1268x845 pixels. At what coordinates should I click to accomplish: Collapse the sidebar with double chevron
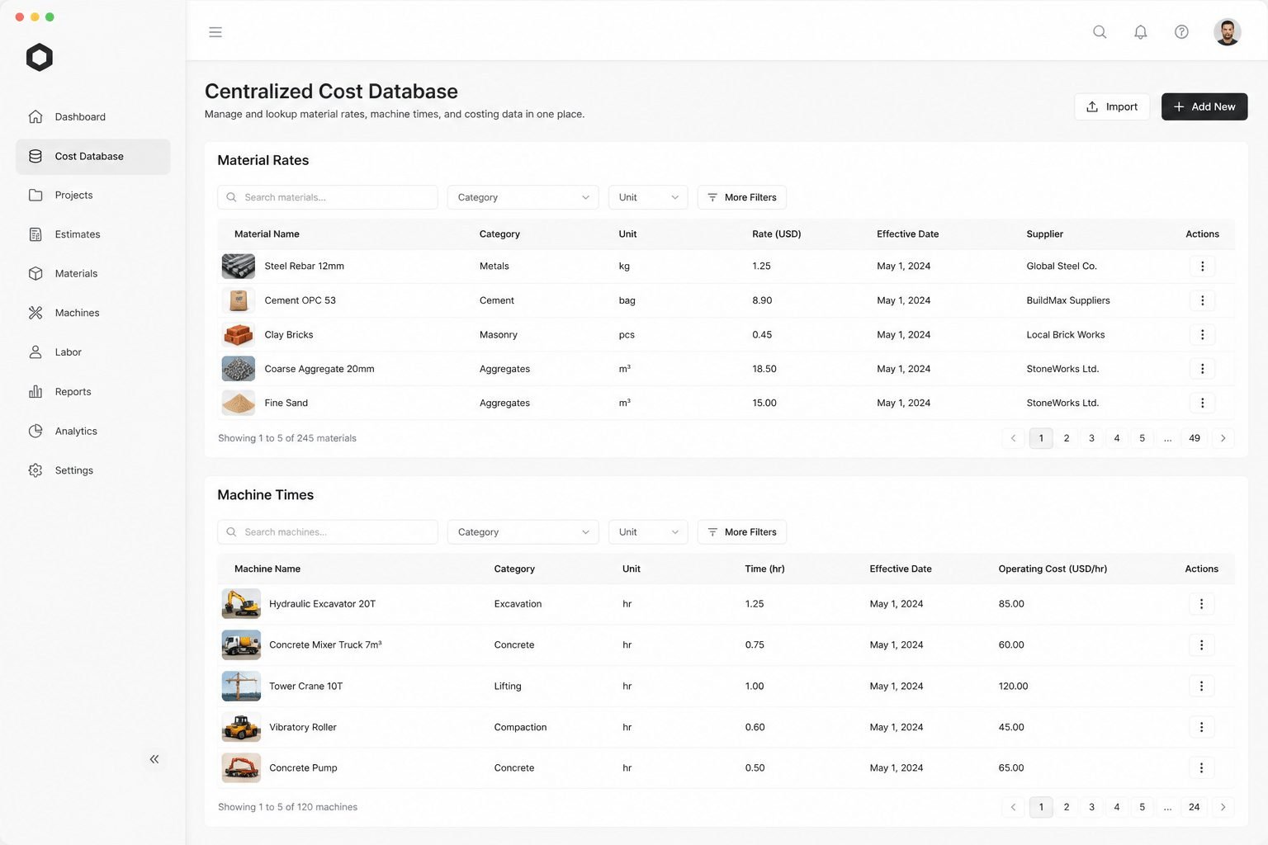pyautogui.click(x=154, y=759)
